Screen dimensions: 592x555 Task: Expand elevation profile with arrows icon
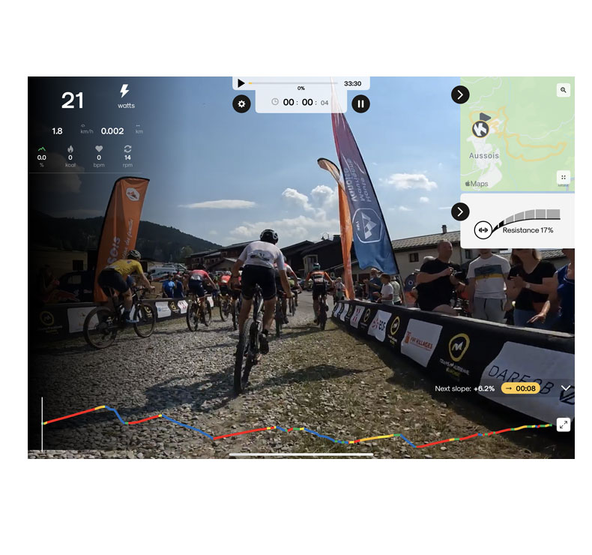pyautogui.click(x=564, y=424)
